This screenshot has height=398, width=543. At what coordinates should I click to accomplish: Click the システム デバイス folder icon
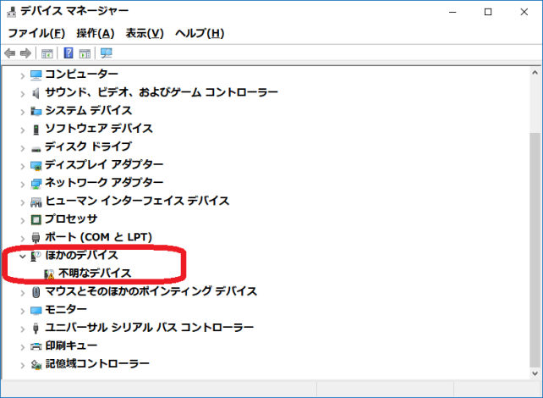coord(36,111)
